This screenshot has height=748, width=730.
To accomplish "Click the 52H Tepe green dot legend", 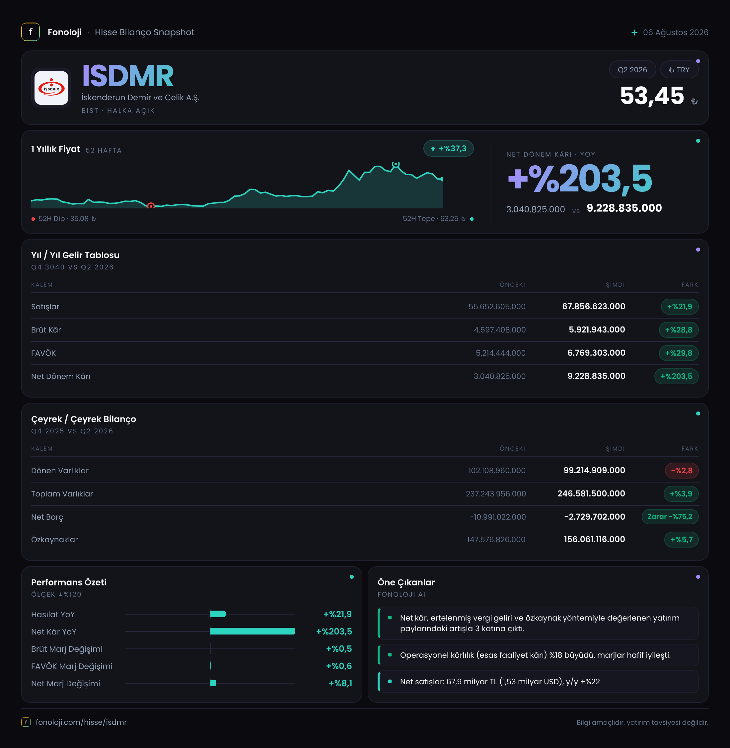I will pyautogui.click(x=472, y=219).
